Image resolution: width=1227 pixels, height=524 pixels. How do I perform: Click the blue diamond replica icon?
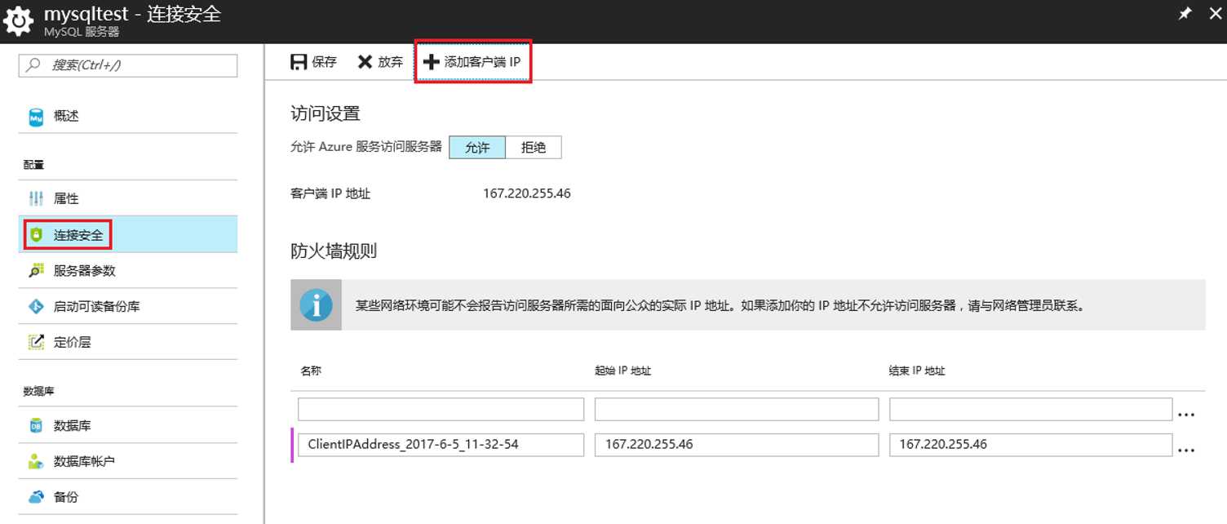click(x=36, y=306)
